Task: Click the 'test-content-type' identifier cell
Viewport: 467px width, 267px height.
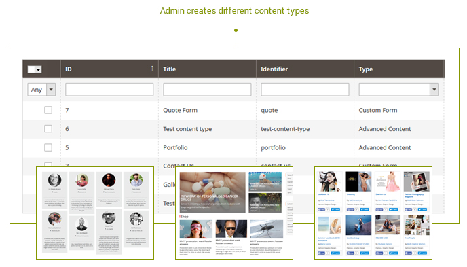Action: pyautogui.click(x=285, y=129)
